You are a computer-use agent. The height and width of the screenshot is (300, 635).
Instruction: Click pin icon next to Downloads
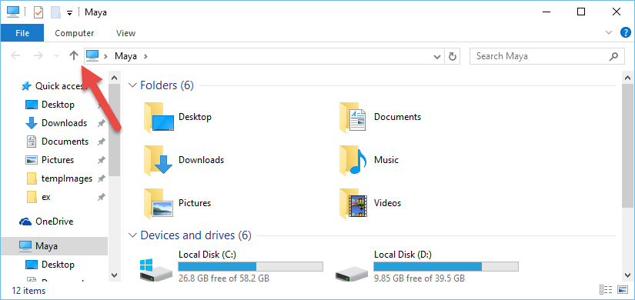tap(102, 124)
